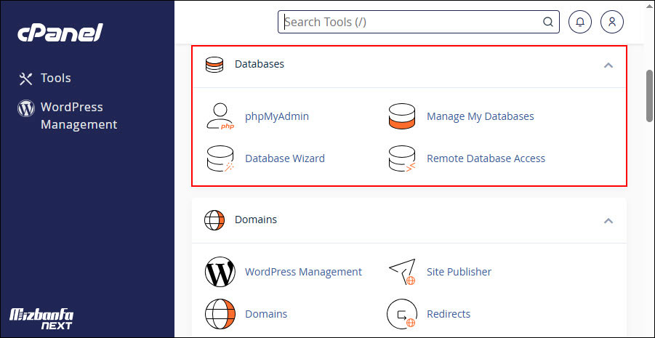Collapse the Domains section chevron
Viewport: 655px width, 338px height.
click(608, 220)
